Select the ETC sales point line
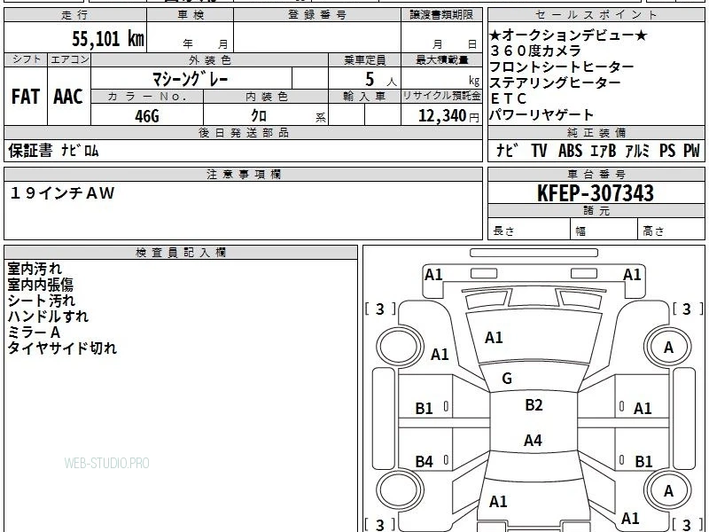709x532 pixels. point(509,98)
